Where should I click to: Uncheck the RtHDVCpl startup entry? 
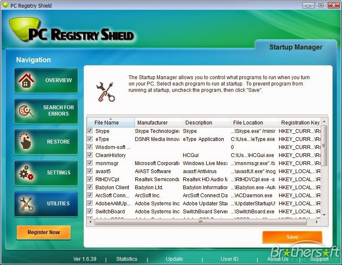[90, 179]
